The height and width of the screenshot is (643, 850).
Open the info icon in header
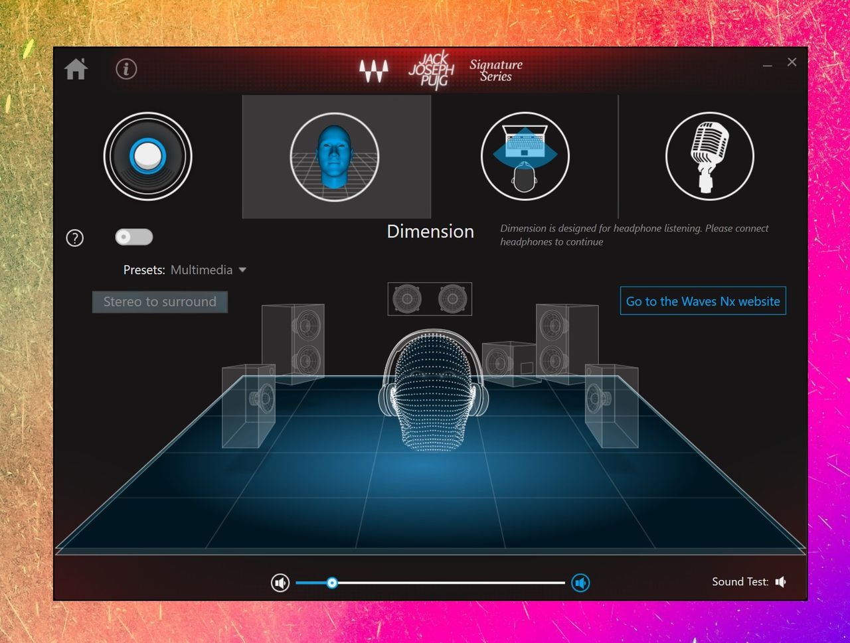[x=126, y=69]
